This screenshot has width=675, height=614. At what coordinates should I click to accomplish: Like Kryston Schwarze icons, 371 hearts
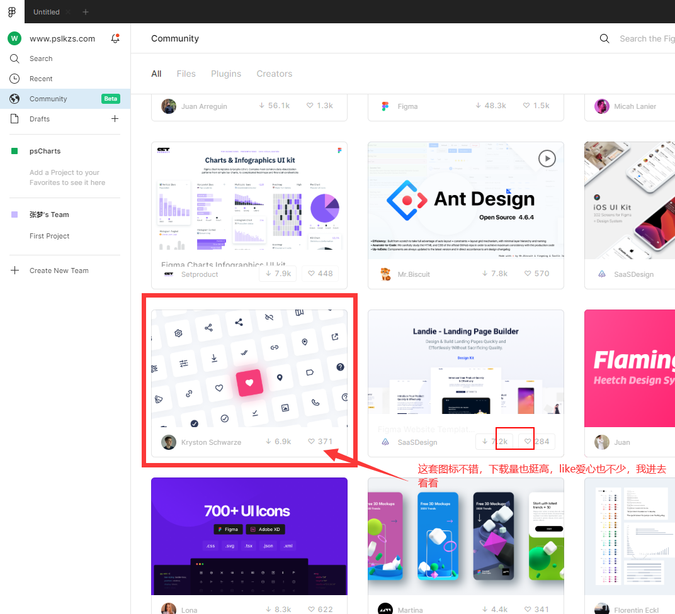[320, 441]
